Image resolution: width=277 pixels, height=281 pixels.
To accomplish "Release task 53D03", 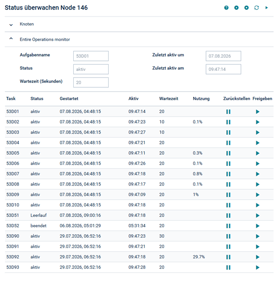I will pyautogui.click(x=258, y=132).
